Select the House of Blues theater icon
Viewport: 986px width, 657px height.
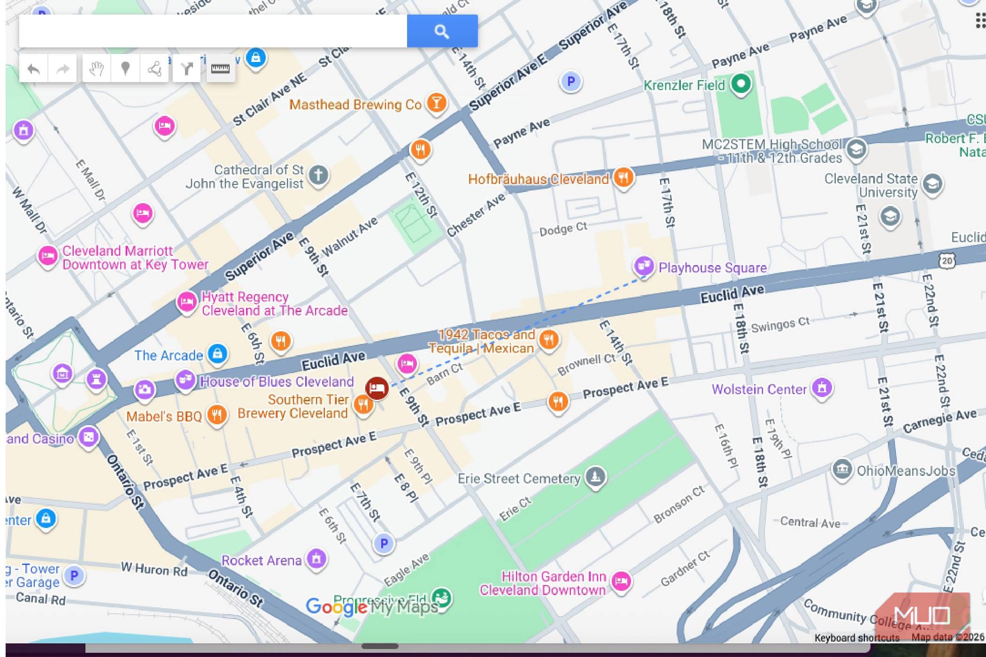coord(185,380)
